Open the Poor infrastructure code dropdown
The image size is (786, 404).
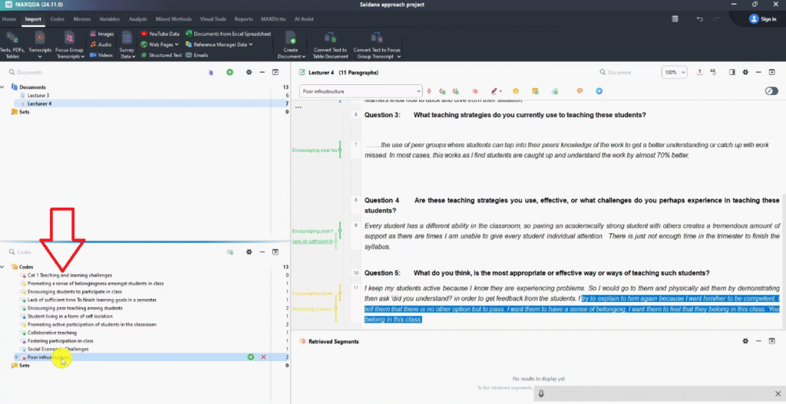point(418,91)
